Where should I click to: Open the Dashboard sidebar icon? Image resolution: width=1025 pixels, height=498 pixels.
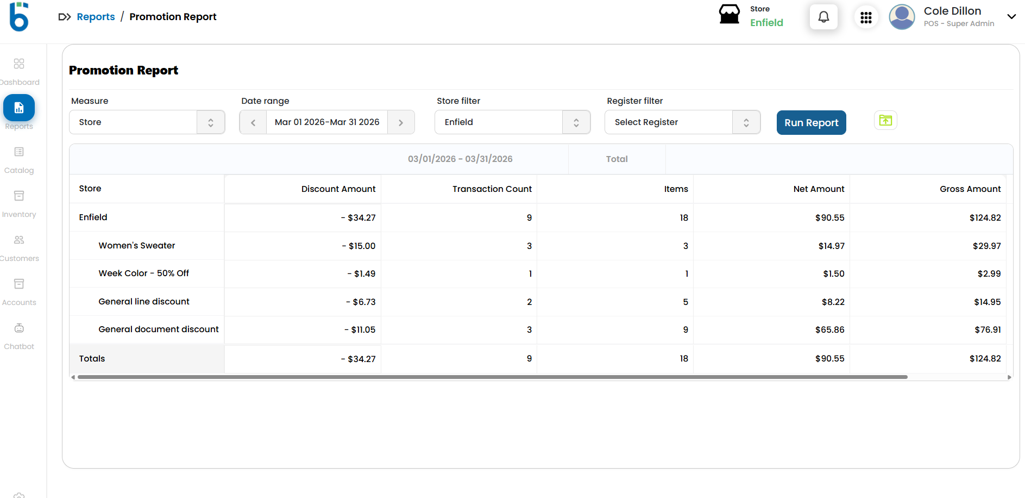[x=19, y=64]
